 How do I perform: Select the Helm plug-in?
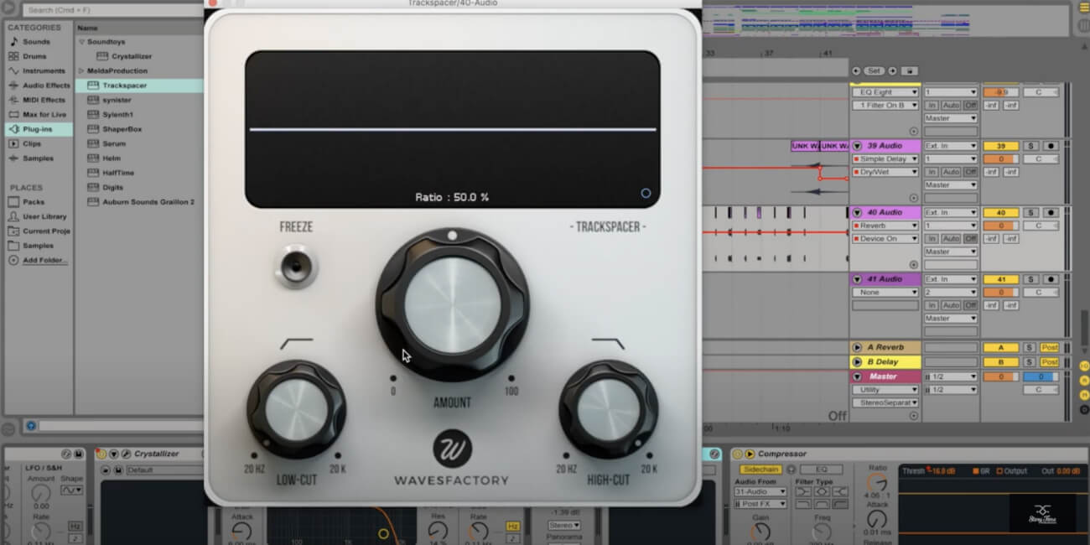112,158
